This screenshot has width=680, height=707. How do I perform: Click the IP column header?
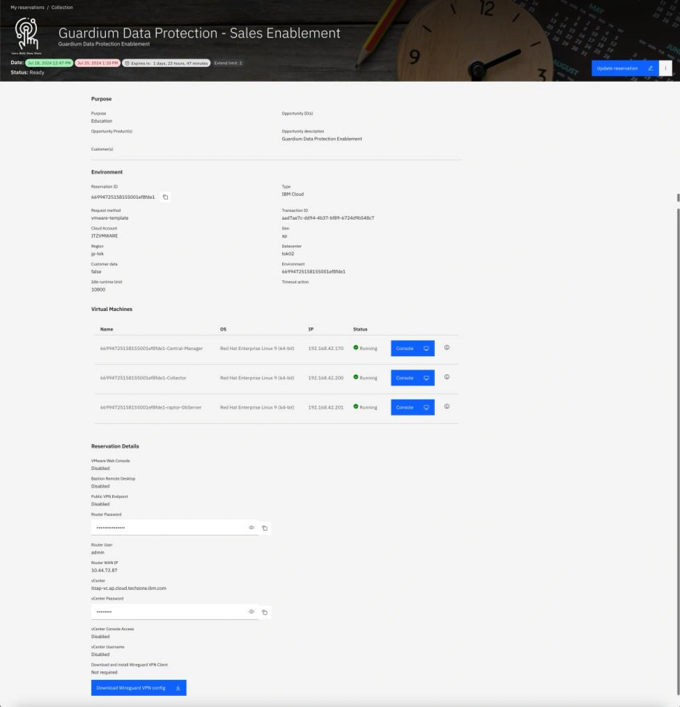[311, 329]
